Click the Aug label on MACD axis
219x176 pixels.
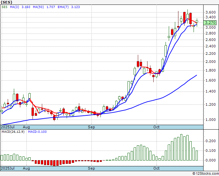pos(26,168)
